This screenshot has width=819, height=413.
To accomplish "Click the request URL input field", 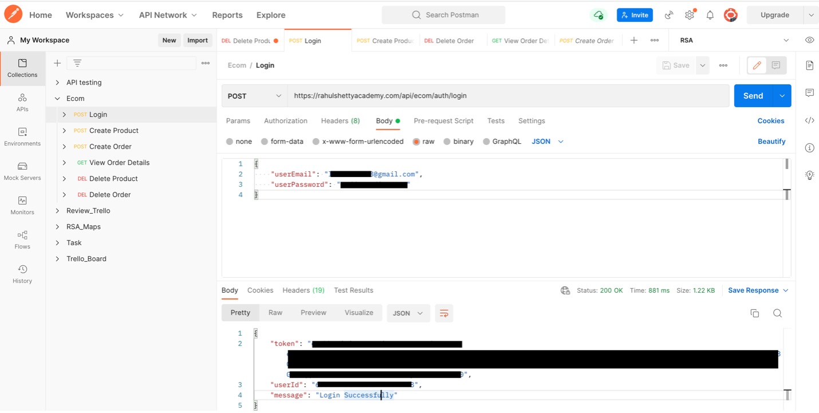I will (507, 96).
